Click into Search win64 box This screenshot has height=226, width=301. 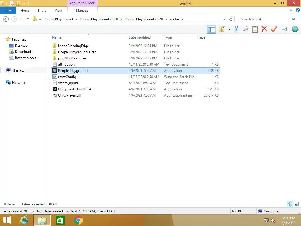pyautogui.click(x=265, y=19)
